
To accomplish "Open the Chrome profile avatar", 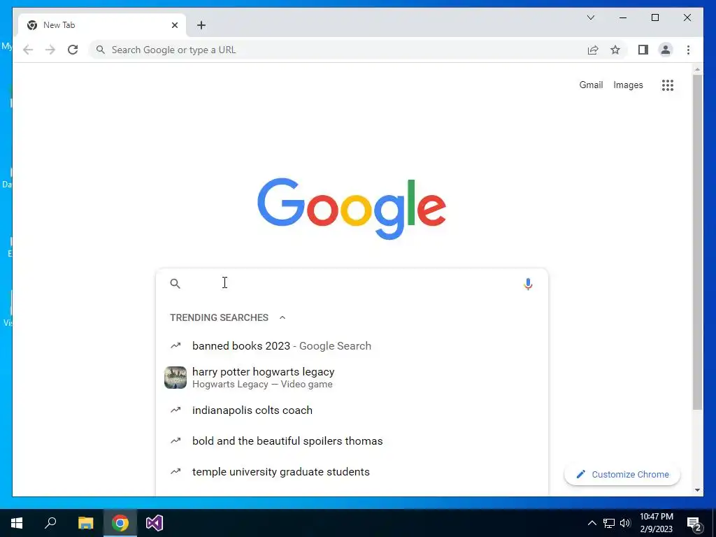I will tap(666, 50).
